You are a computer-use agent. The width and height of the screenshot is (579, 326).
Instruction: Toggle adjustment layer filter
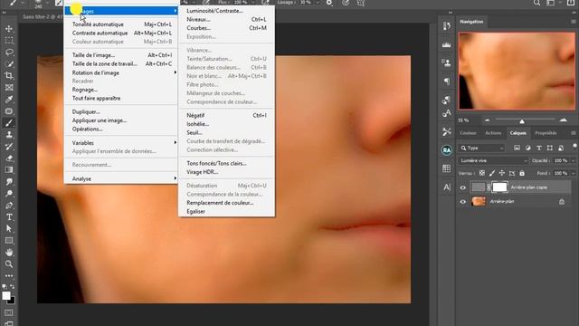(x=528, y=148)
